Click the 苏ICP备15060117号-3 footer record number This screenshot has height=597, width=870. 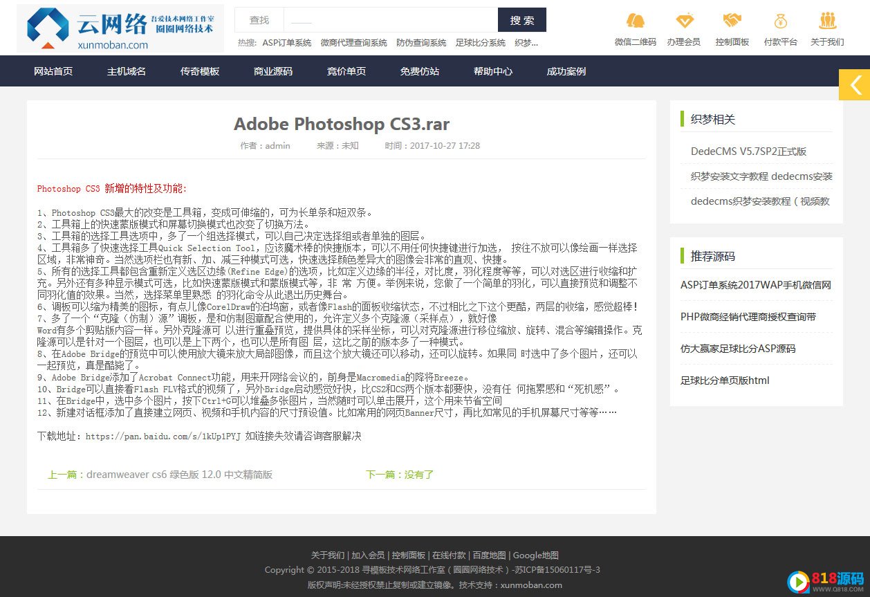tap(557, 570)
